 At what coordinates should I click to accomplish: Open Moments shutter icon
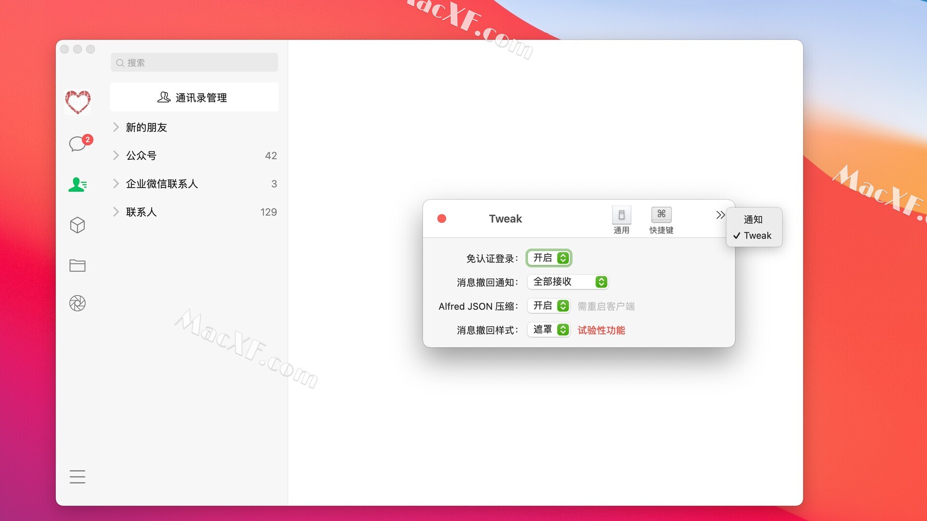pyautogui.click(x=77, y=303)
